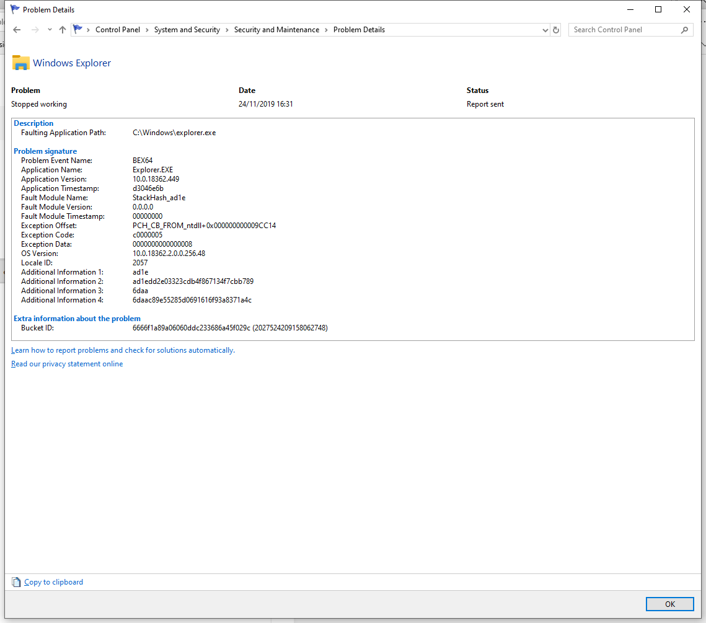The width and height of the screenshot is (706, 623).
Task: Click the Report sent status text
Action: 485,104
